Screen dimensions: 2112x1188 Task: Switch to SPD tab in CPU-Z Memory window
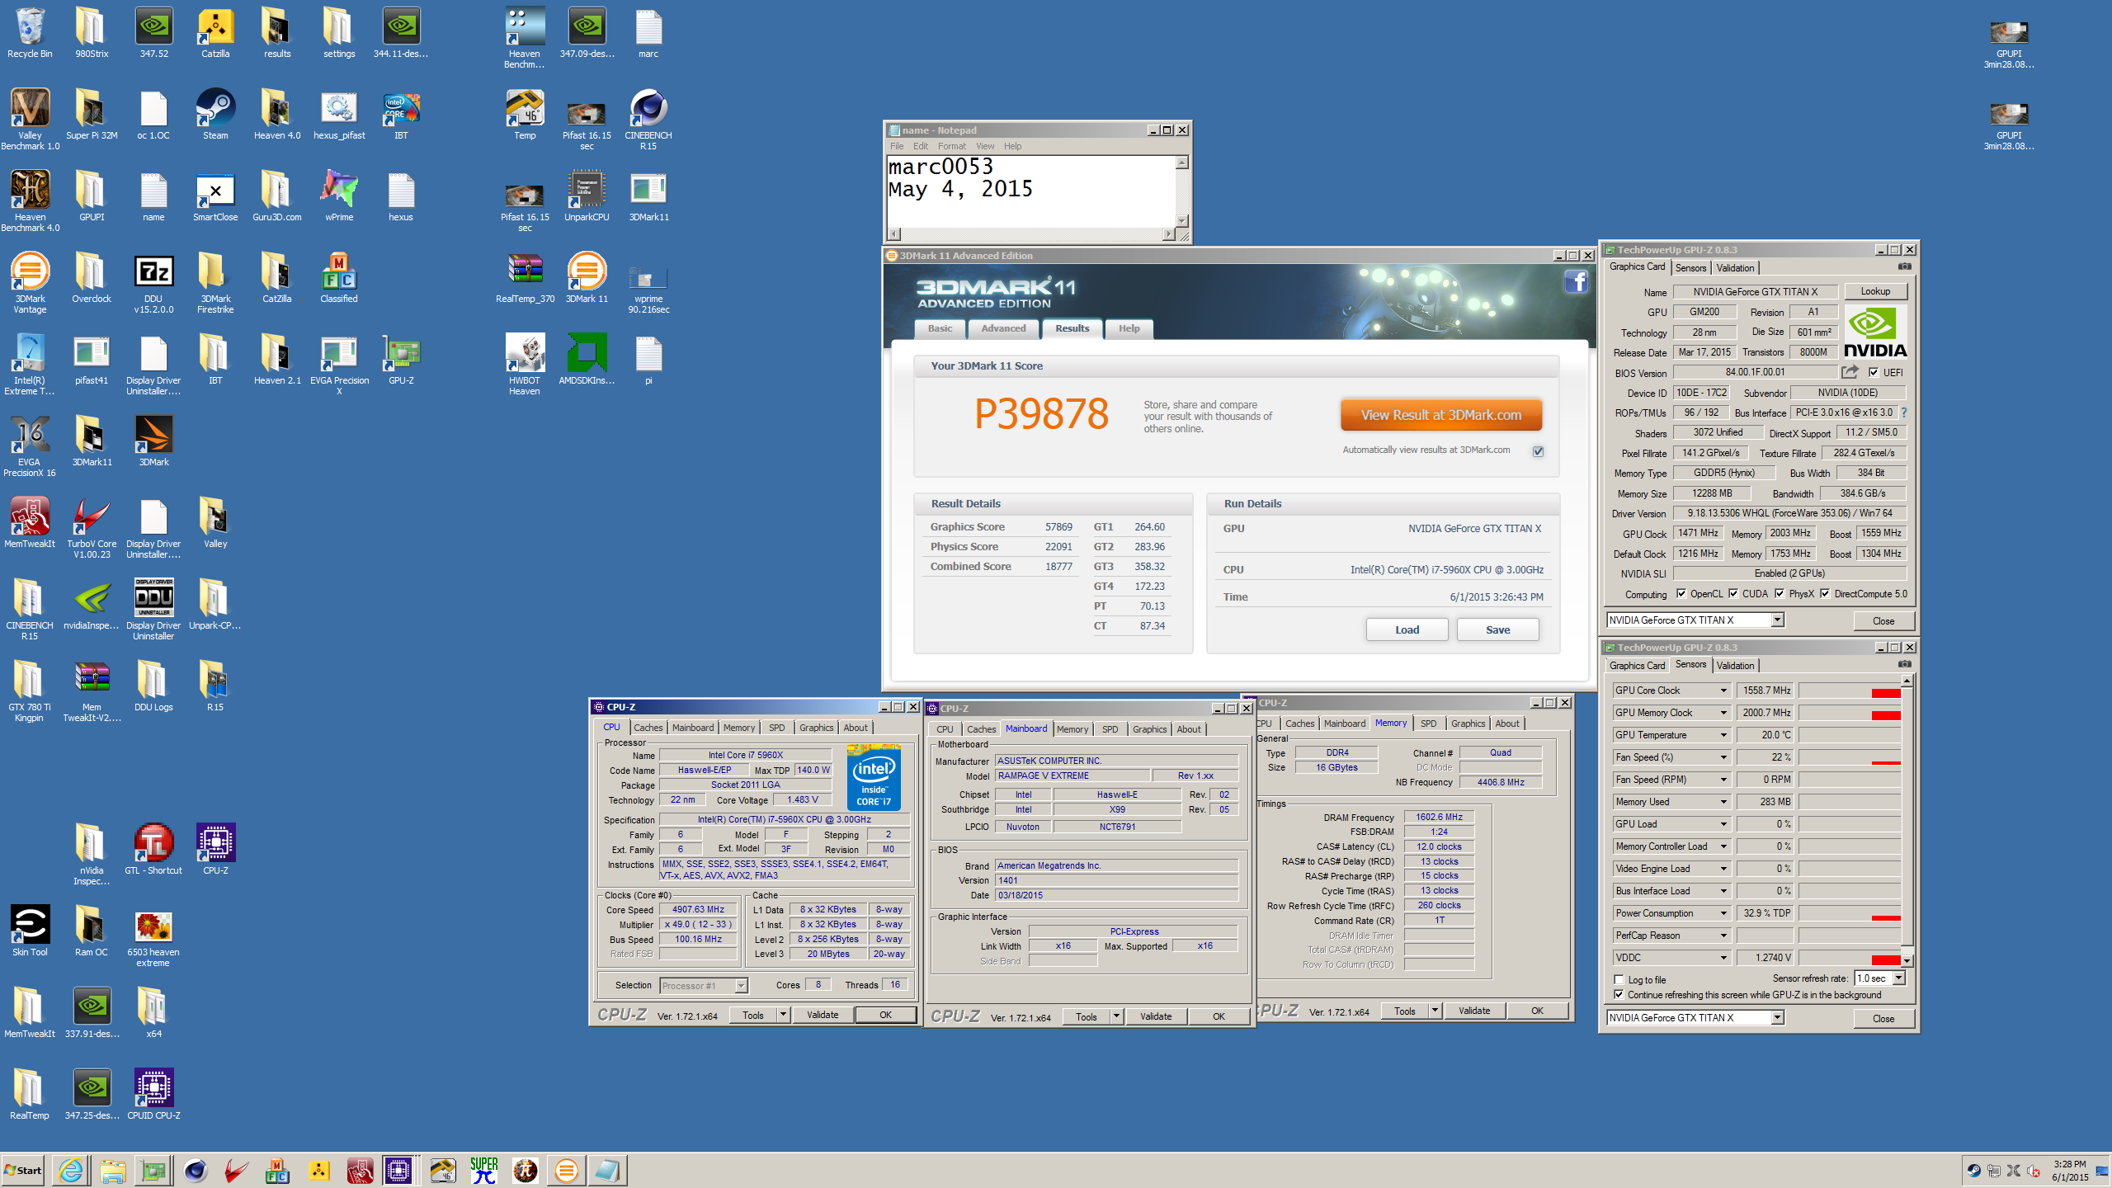click(x=1428, y=724)
